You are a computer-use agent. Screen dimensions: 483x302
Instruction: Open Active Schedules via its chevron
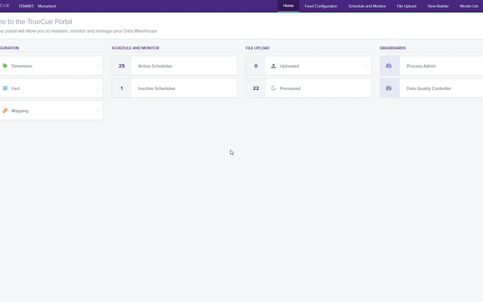pos(232,66)
